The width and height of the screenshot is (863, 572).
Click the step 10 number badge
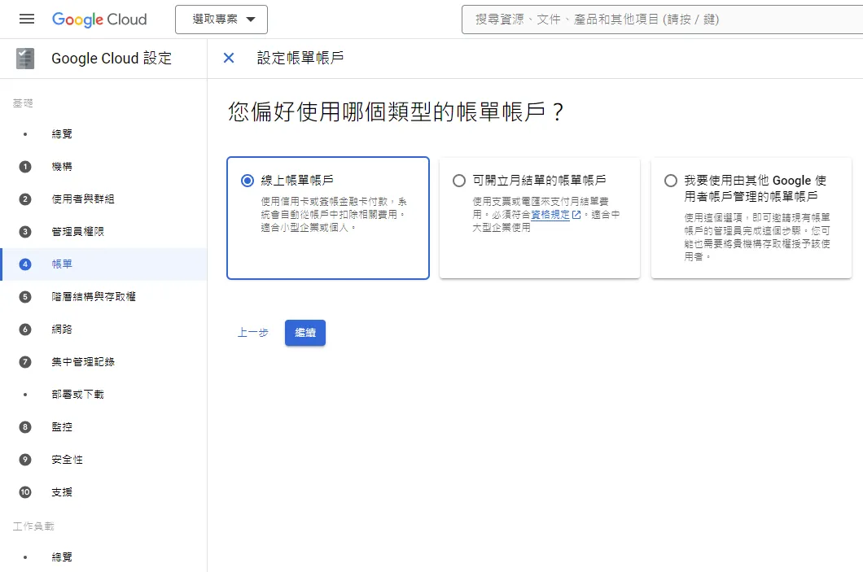click(25, 492)
